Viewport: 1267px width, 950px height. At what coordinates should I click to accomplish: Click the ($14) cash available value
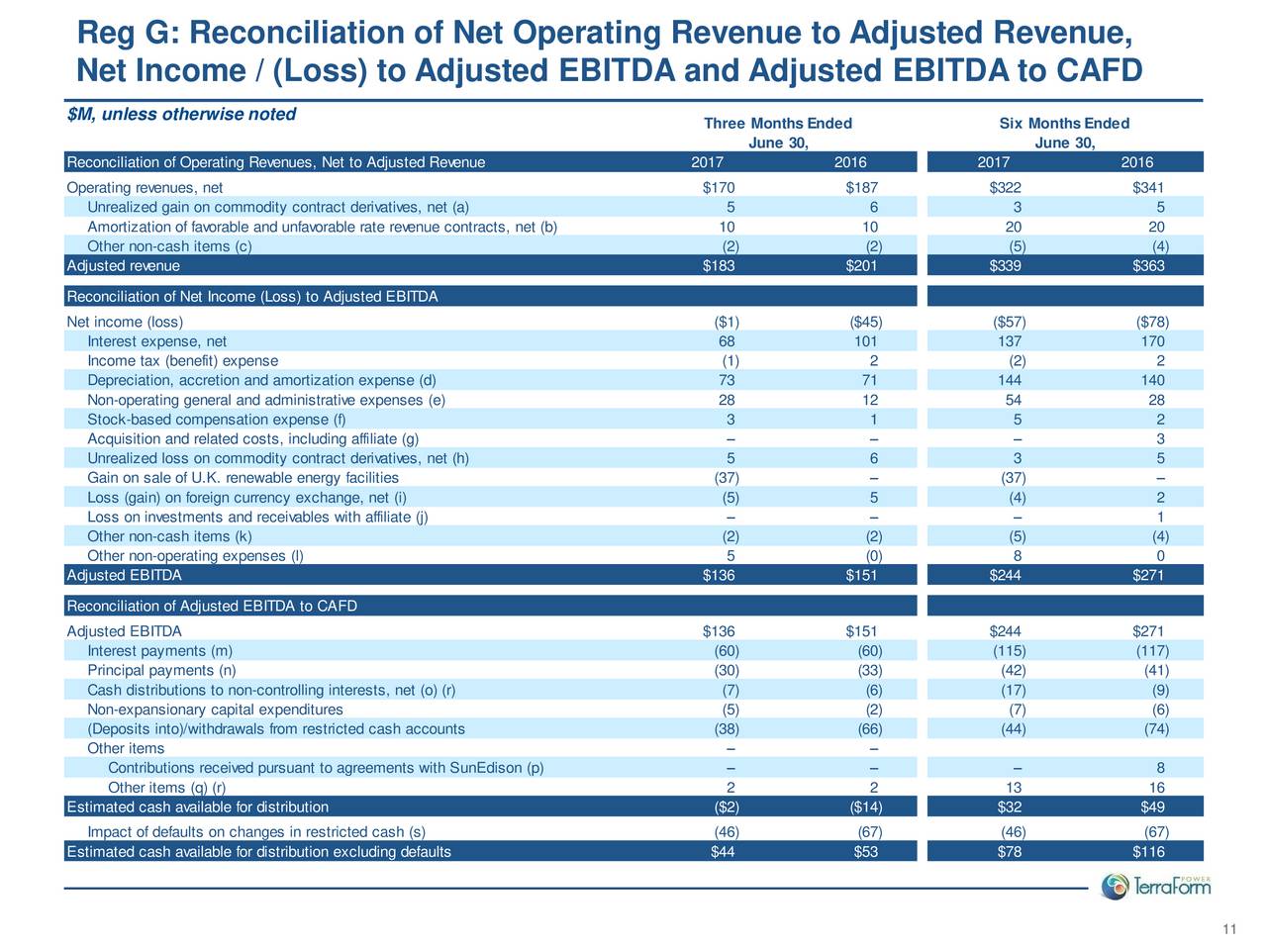coord(867,807)
